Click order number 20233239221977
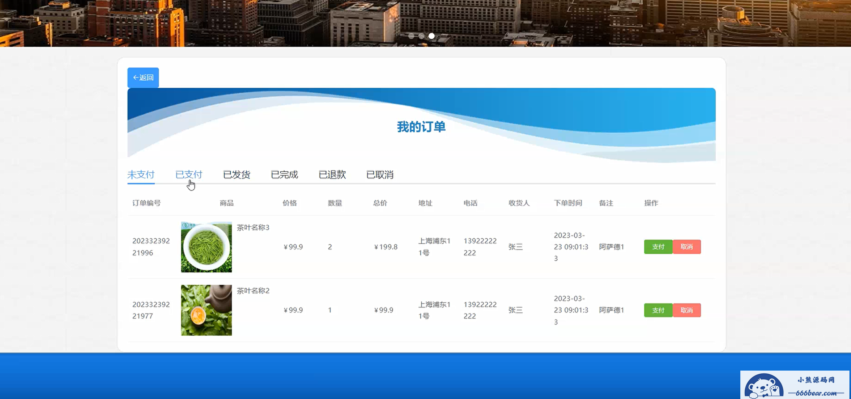This screenshot has width=851, height=399. tap(151, 310)
